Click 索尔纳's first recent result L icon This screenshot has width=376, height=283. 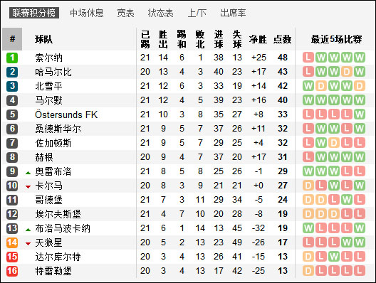pyautogui.click(x=308, y=58)
